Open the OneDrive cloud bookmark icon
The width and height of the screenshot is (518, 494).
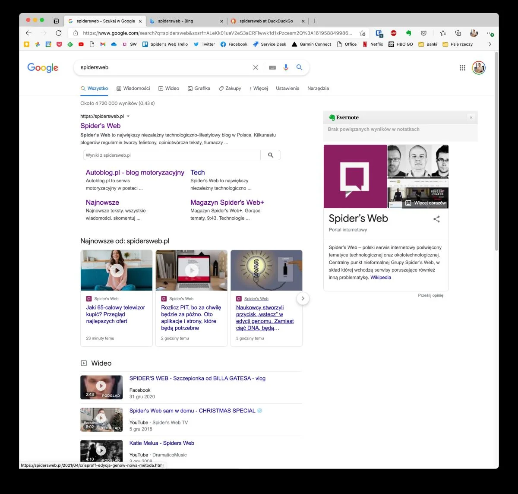pyautogui.click(x=114, y=44)
